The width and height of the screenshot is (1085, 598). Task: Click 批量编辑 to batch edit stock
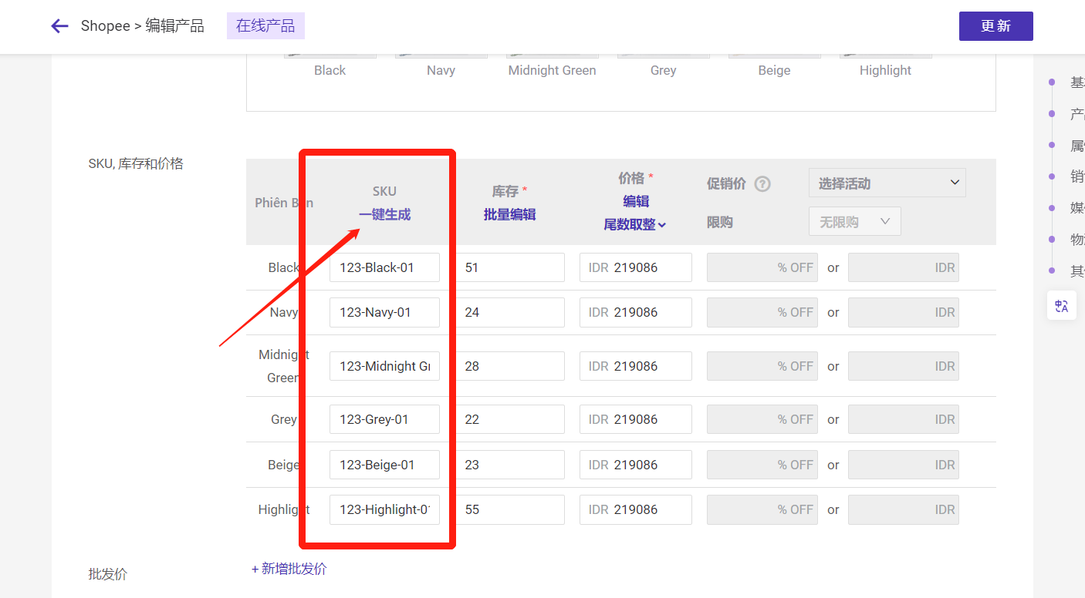click(x=510, y=213)
